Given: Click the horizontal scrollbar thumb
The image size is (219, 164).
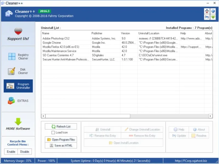Looking at the screenshot, I should (88, 116).
